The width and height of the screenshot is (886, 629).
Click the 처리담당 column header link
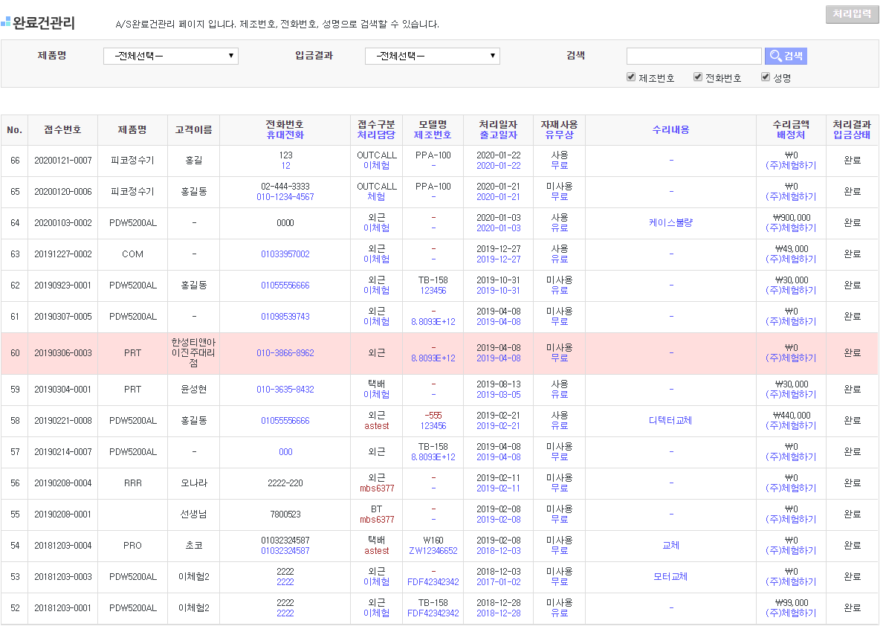click(376, 135)
